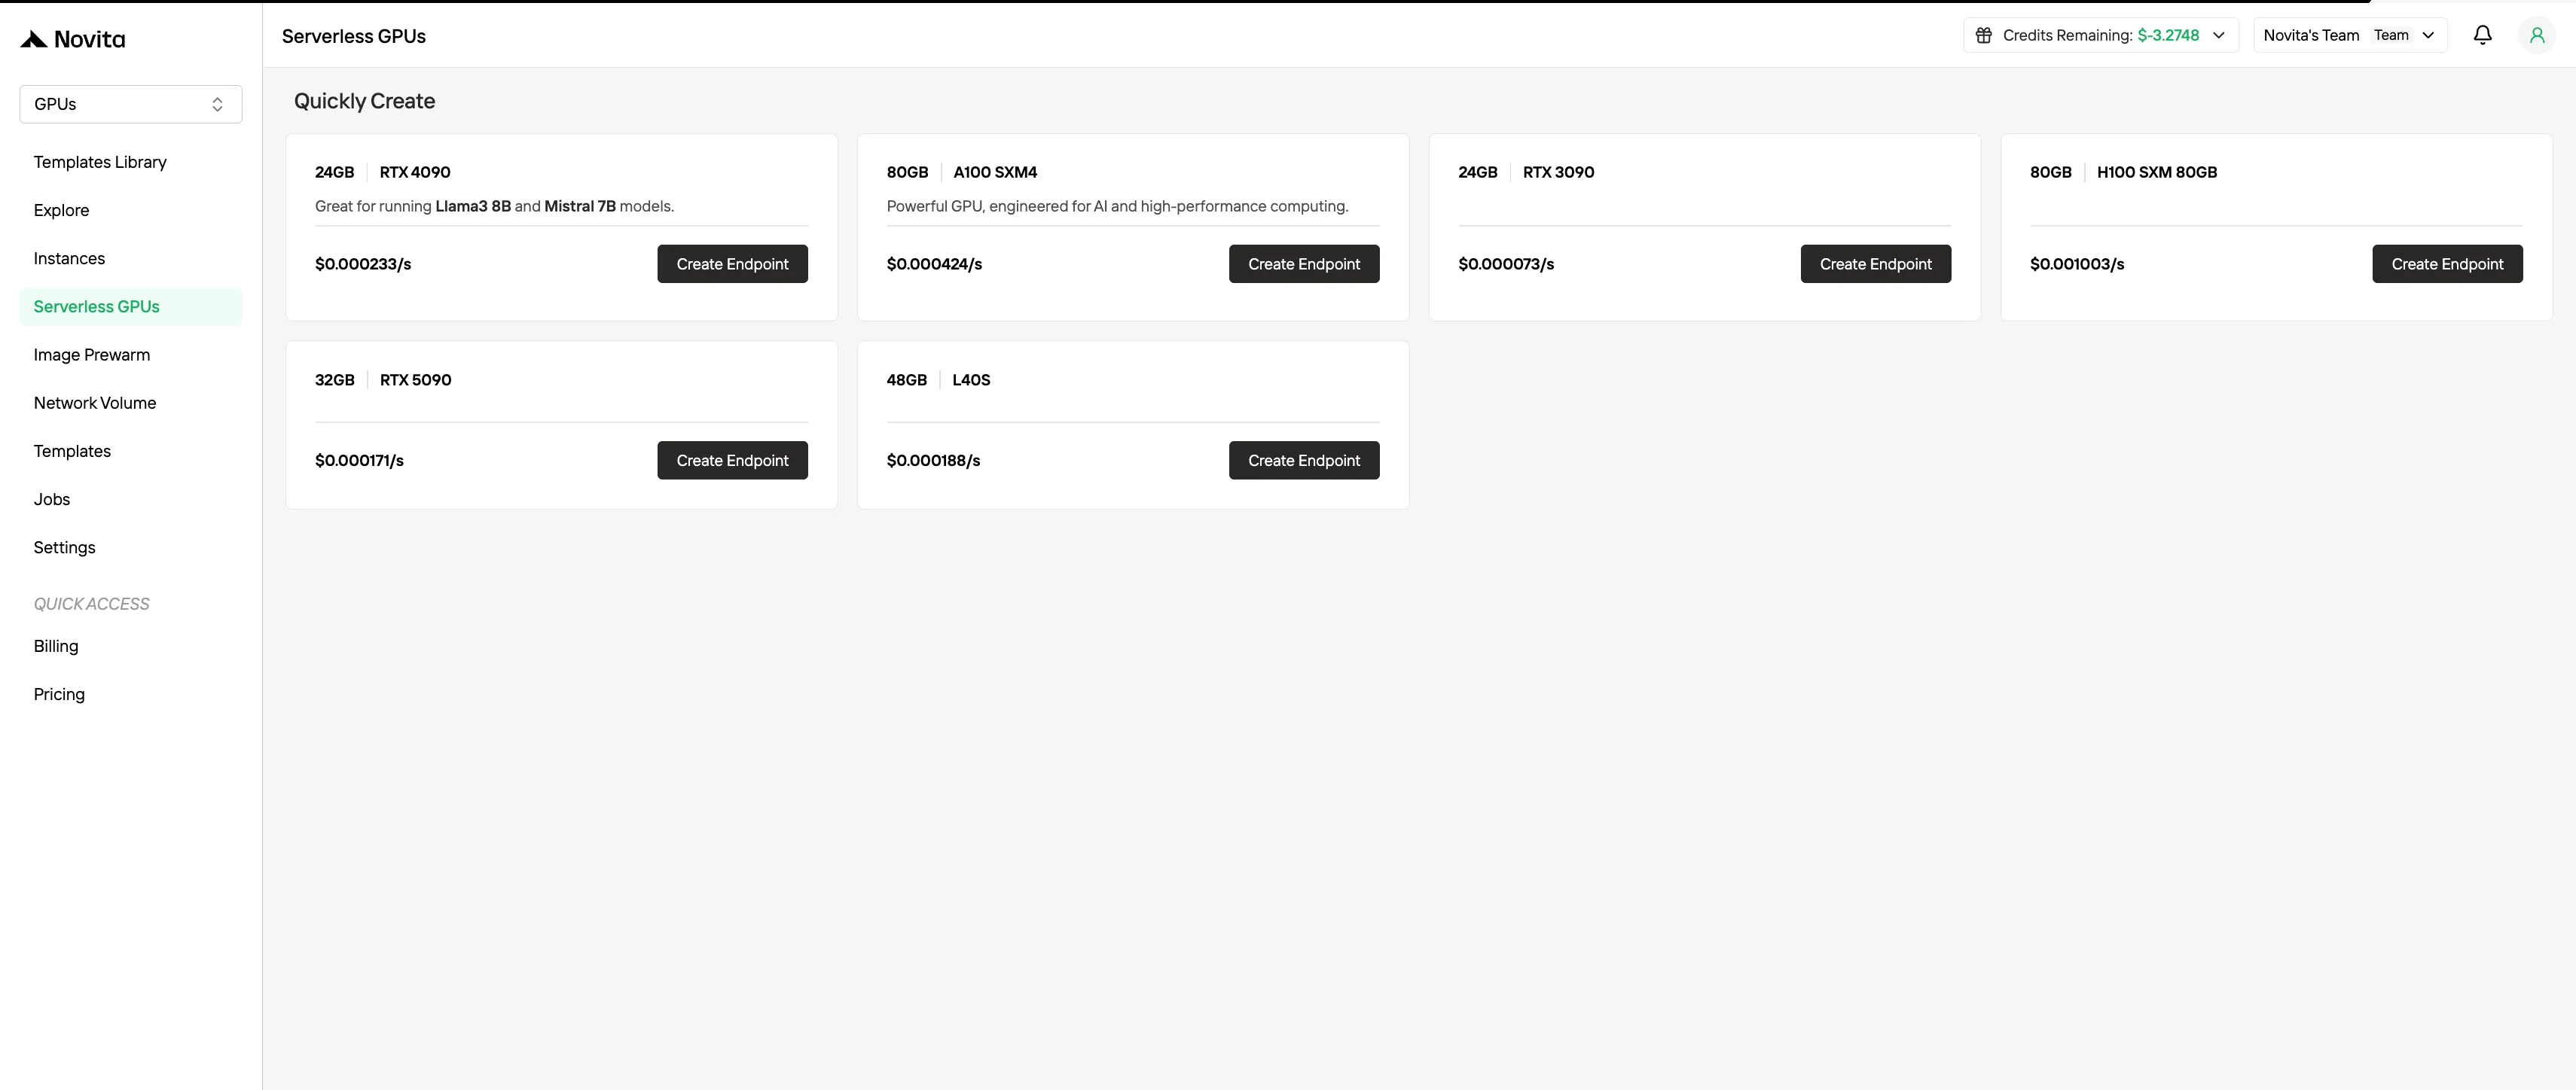Click the QUICK ACCESS section label

pos(91,604)
